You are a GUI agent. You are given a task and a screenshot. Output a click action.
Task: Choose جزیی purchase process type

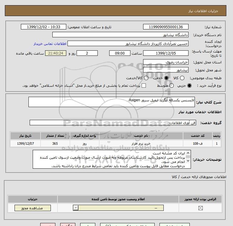pyautogui.click(x=189, y=86)
